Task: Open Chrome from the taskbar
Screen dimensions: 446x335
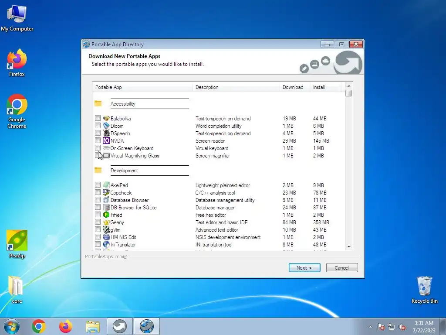Action: [x=39, y=326]
